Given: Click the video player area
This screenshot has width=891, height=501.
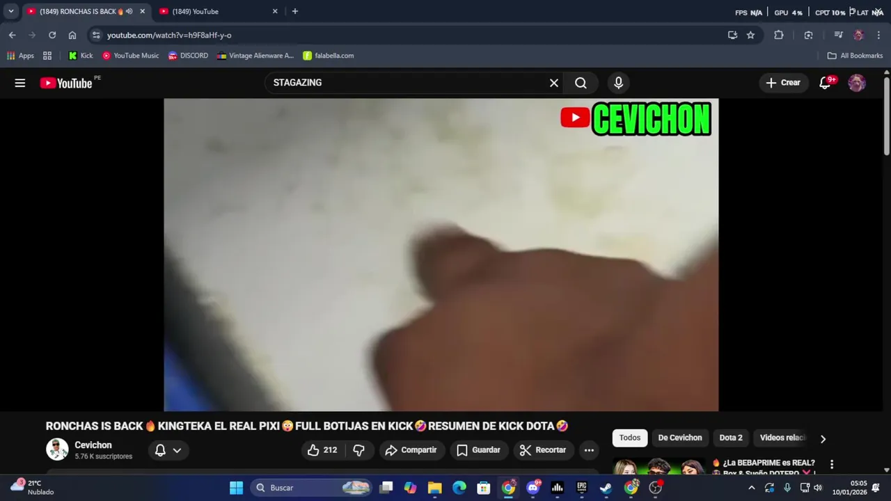Looking at the screenshot, I should [441, 255].
